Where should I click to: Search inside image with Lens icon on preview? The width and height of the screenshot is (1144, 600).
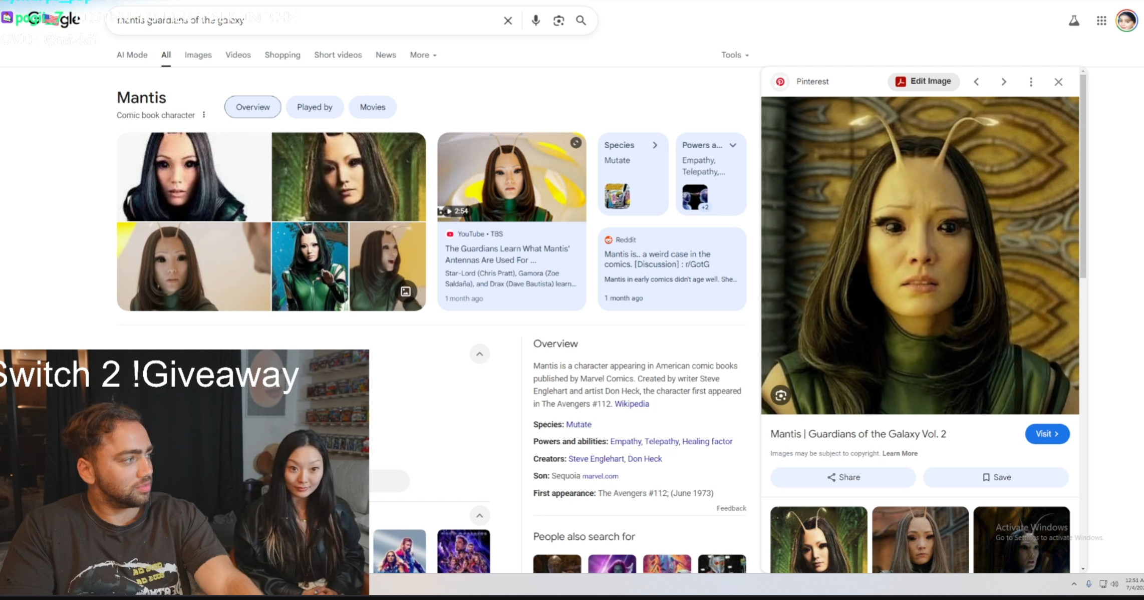click(780, 396)
